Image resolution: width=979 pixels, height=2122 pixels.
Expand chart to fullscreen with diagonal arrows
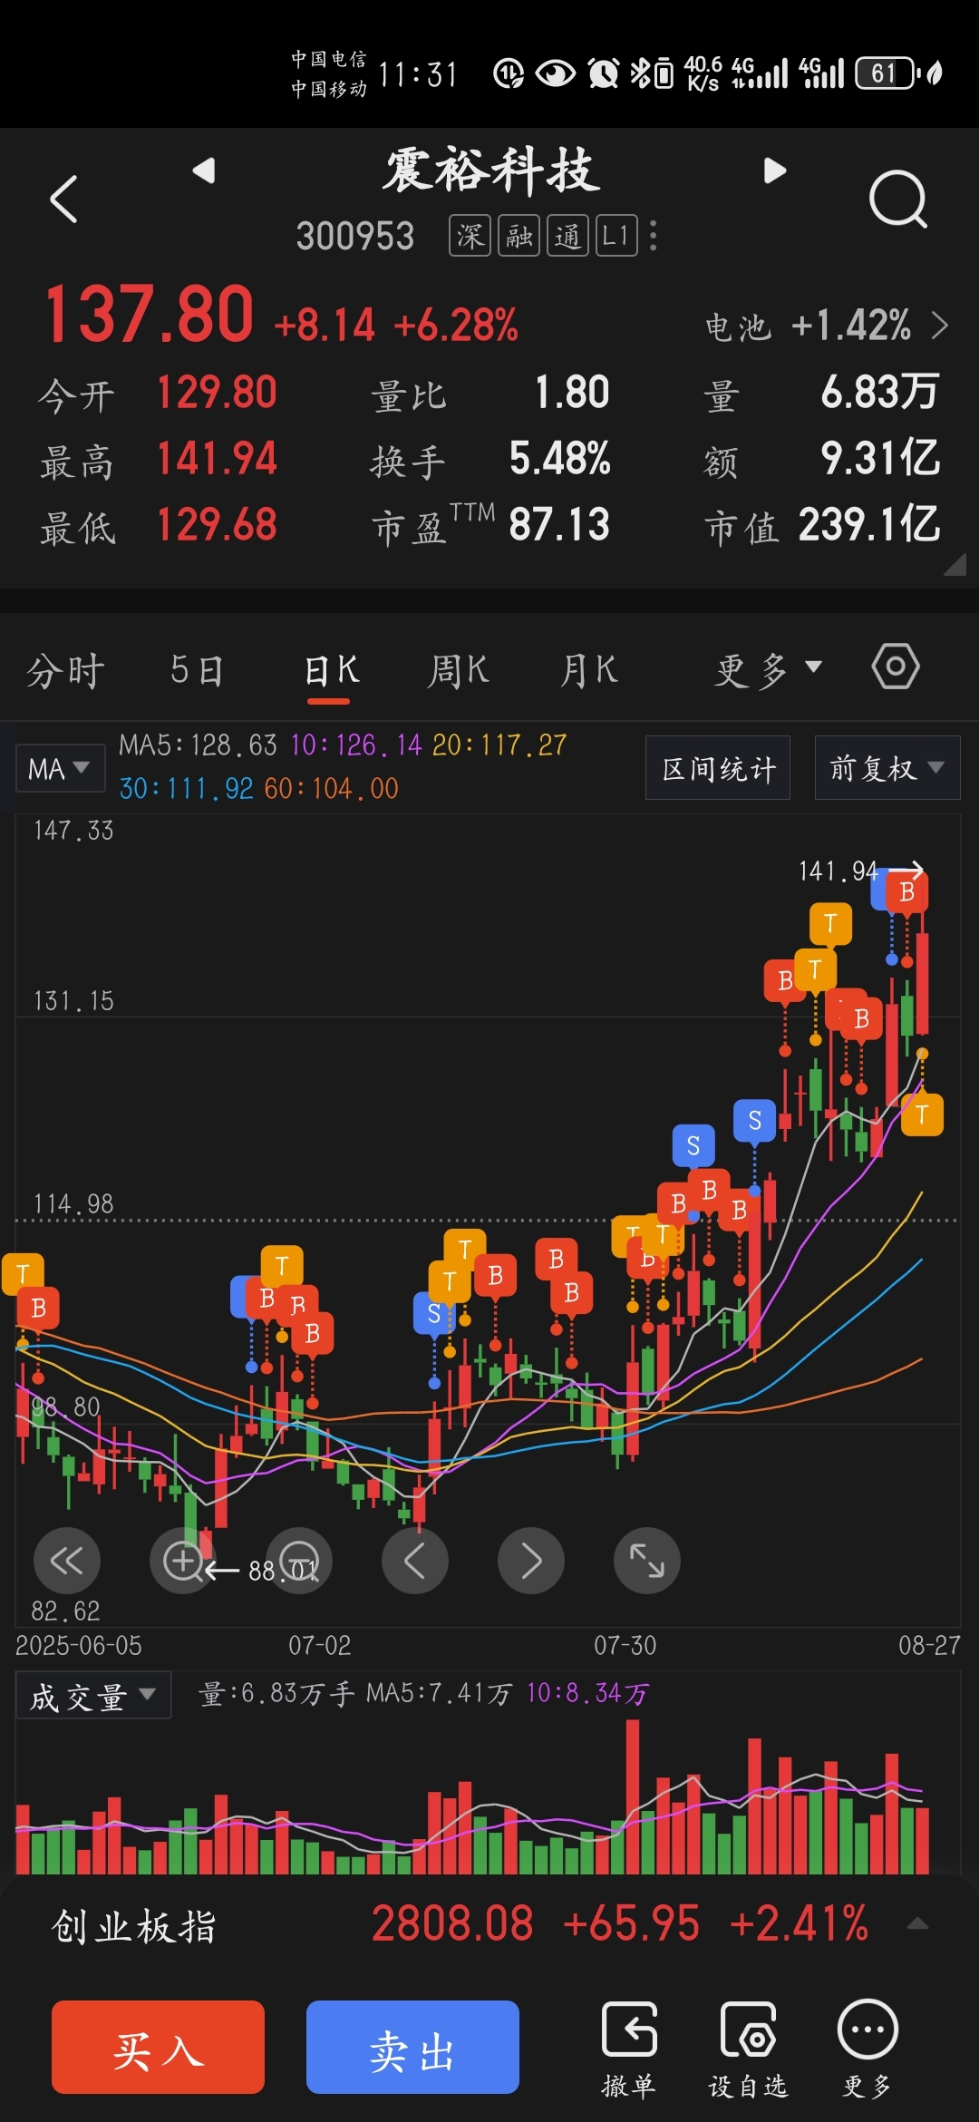[646, 1561]
